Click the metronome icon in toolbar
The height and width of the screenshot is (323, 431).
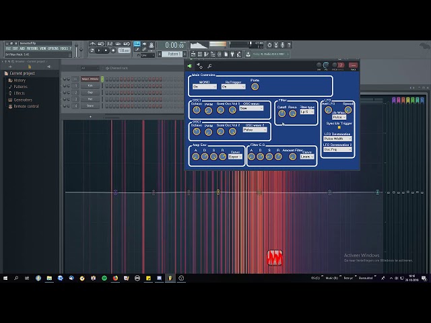coord(93,44)
